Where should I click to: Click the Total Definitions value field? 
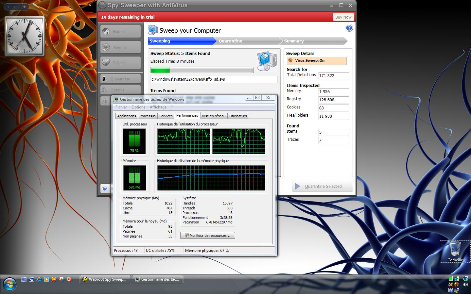point(333,75)
